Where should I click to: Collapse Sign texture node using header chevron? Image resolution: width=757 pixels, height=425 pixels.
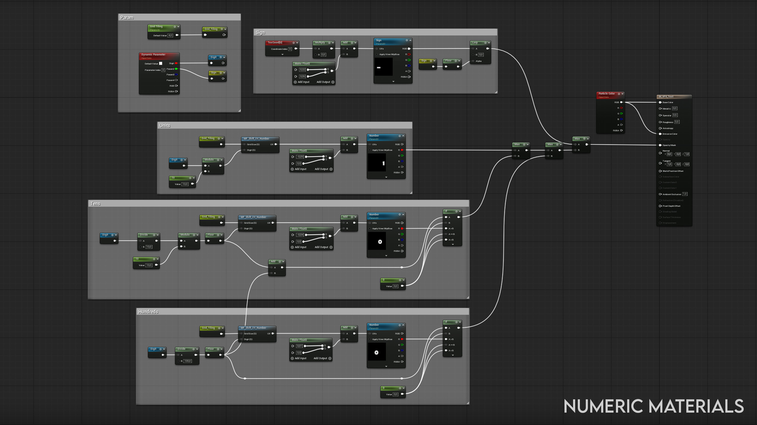[x=410, y=40]
